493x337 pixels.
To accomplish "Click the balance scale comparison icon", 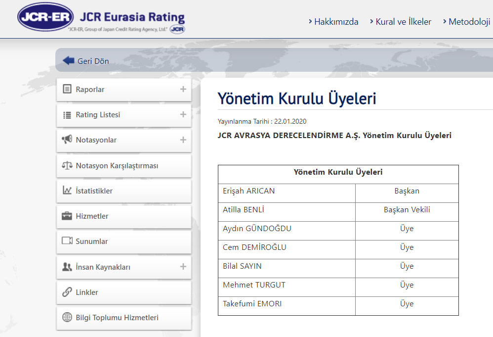I will (x=67, y=166).
